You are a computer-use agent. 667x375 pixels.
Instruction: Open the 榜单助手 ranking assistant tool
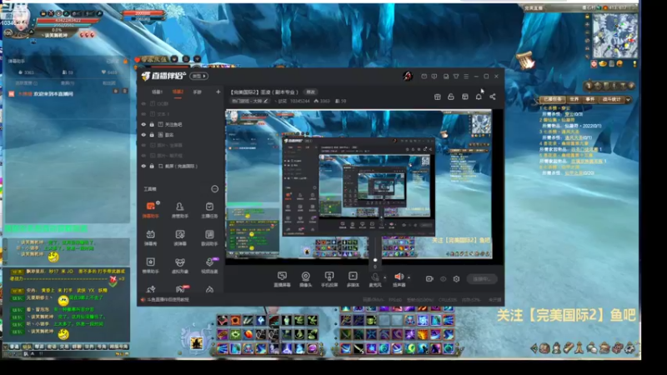pos(150,265)
